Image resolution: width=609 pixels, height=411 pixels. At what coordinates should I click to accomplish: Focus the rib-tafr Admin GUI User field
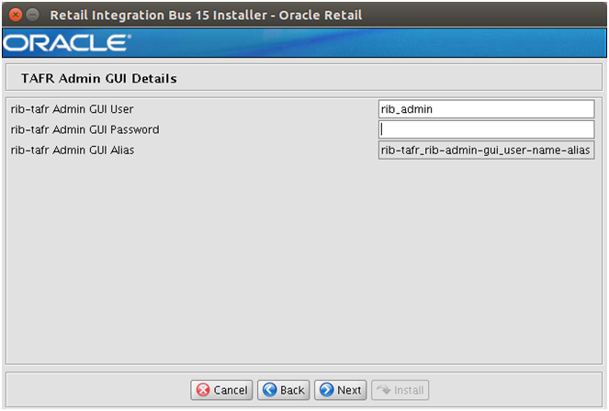click(x=486, y=109)
